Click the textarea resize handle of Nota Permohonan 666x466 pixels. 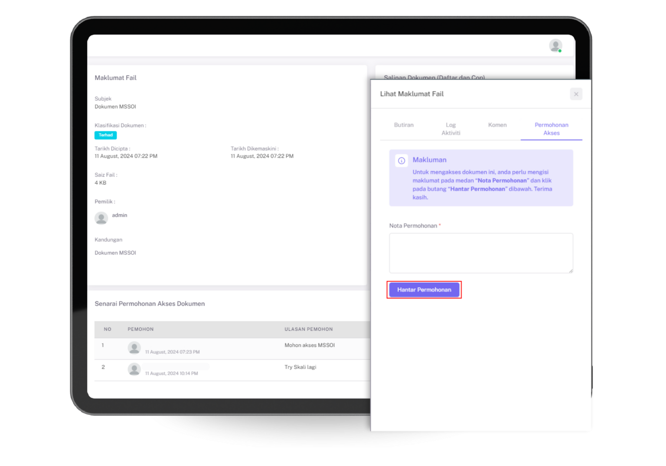[x=571, y=271]
